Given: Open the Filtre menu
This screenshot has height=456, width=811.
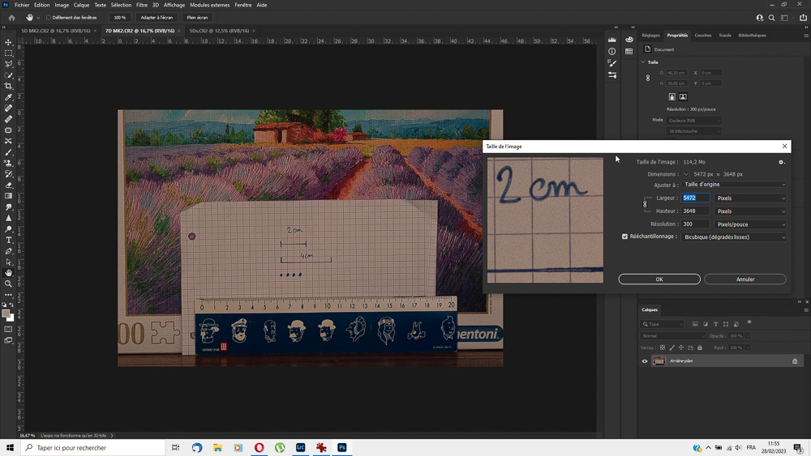Looking at the screenshot, I should [x=142, y=5].
